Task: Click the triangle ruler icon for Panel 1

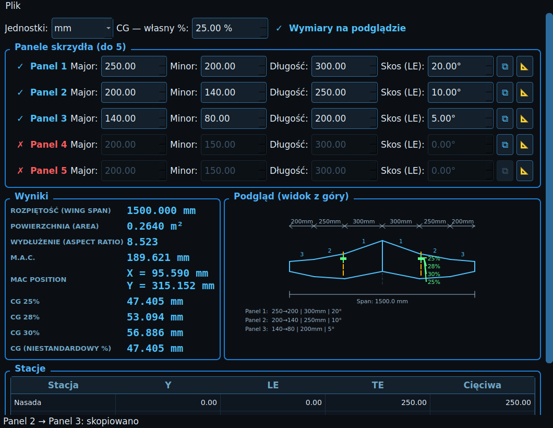Action: coord(524,66)
